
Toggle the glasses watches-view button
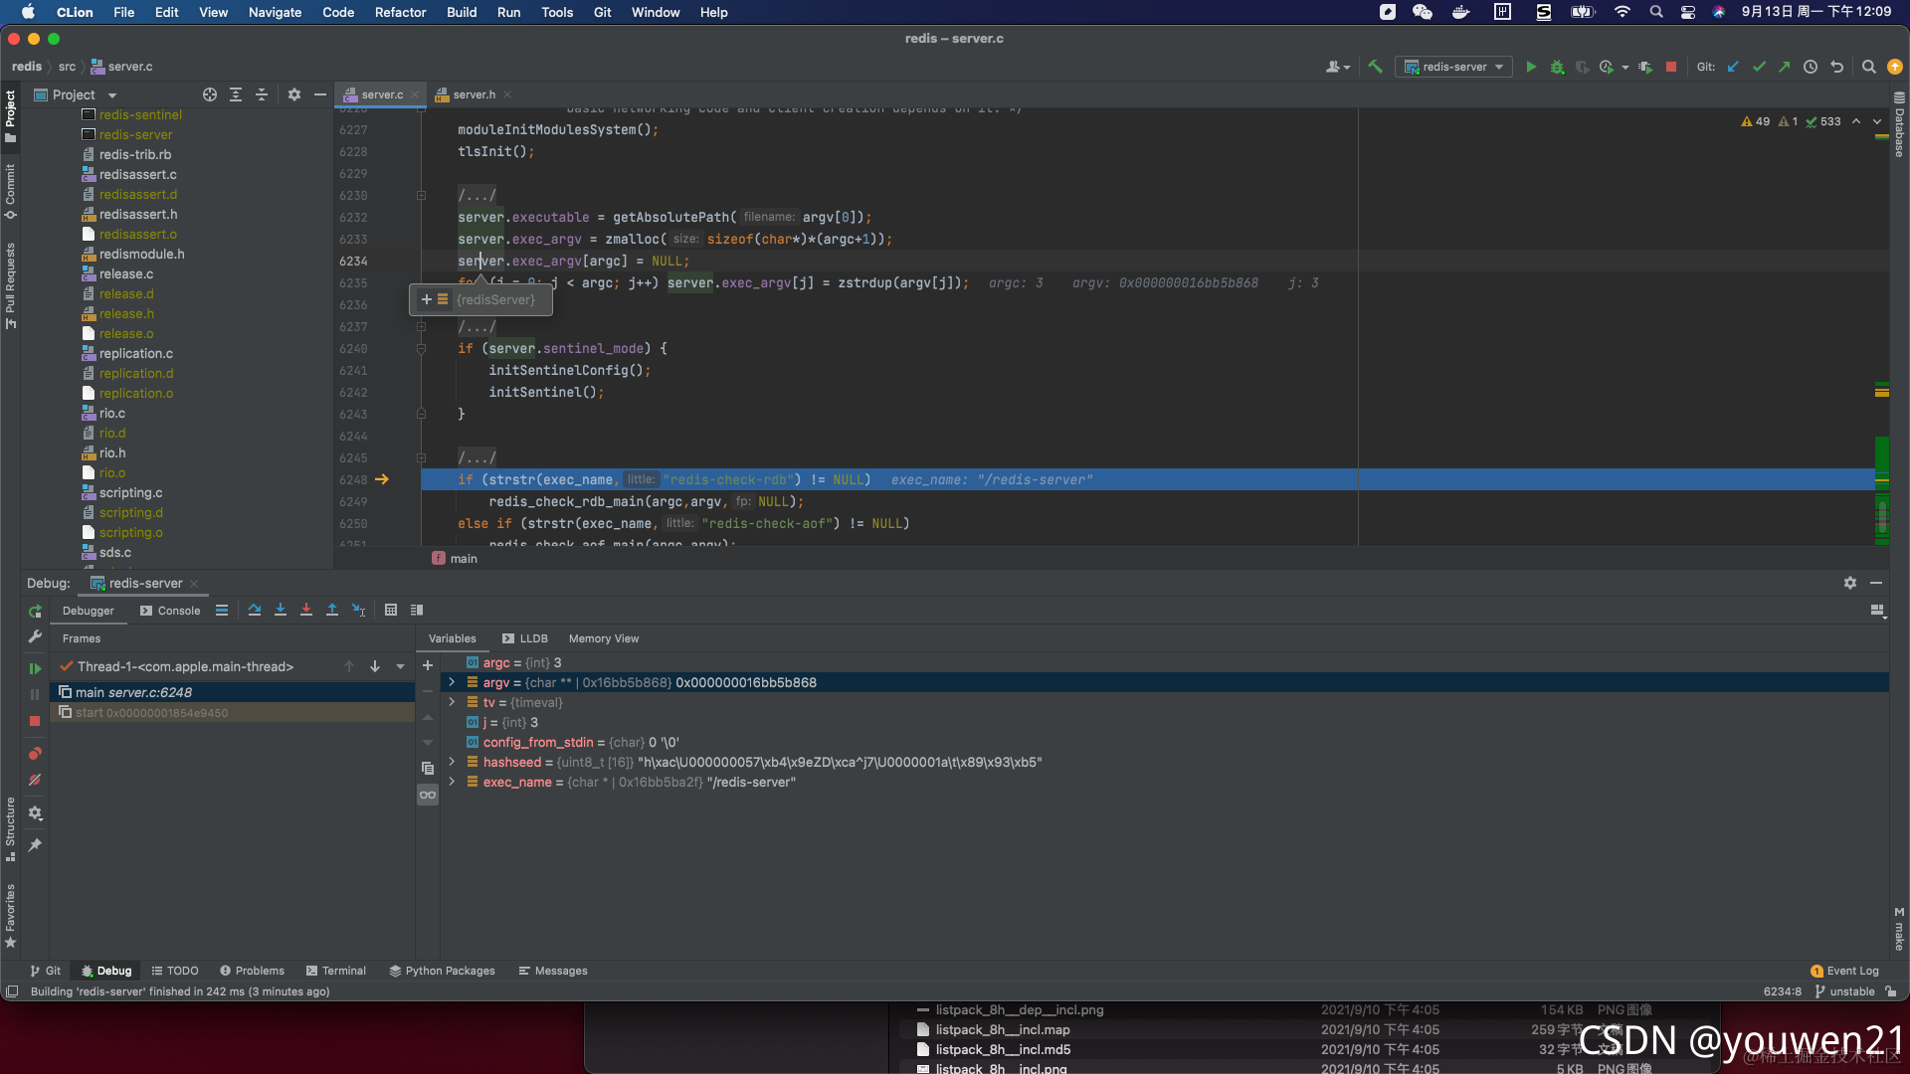pyautogui.click(x=428, y=795)
